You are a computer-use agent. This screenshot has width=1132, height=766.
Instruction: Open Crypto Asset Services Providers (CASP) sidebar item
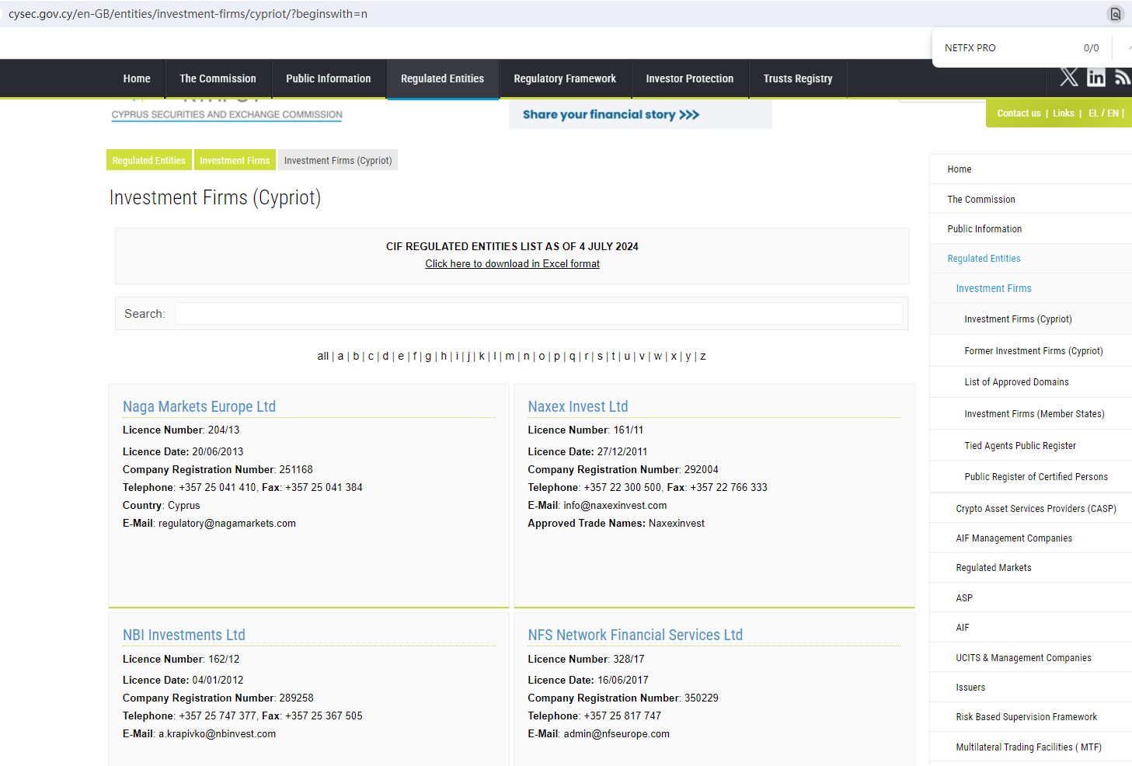pyautogui.click(x=1036, y=509)
